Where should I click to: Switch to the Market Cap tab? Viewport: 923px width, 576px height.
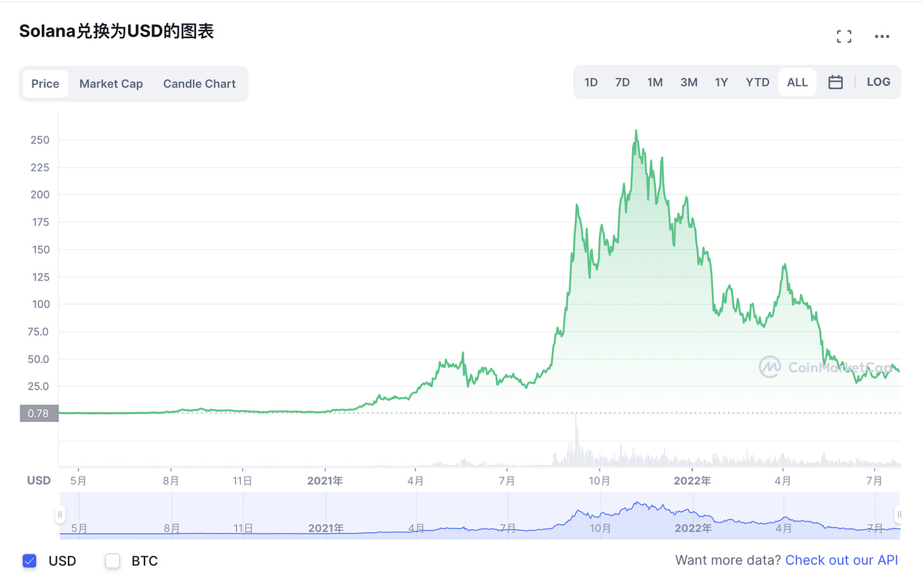pyautogui.click(x=111, y=84)
